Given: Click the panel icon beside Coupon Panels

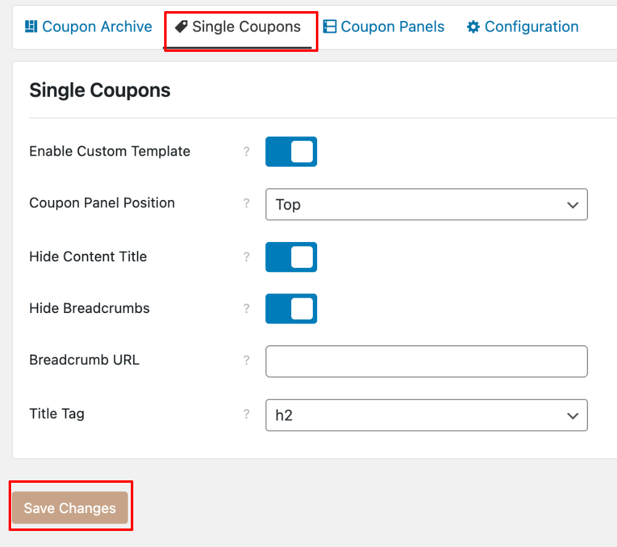Looking at the screenshot, I should coord(330,27).
